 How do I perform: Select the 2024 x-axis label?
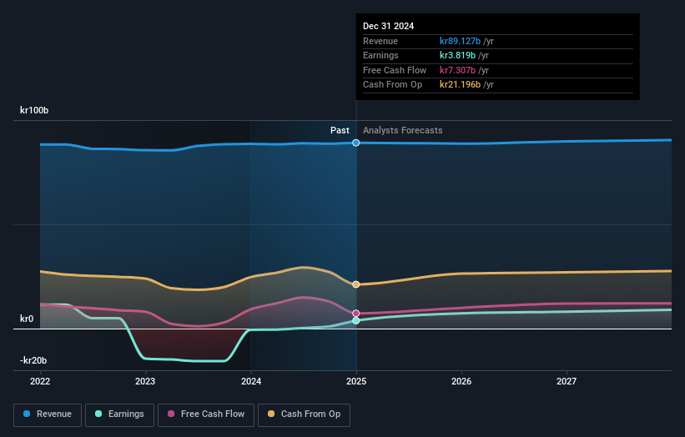[x=251, y=381]
